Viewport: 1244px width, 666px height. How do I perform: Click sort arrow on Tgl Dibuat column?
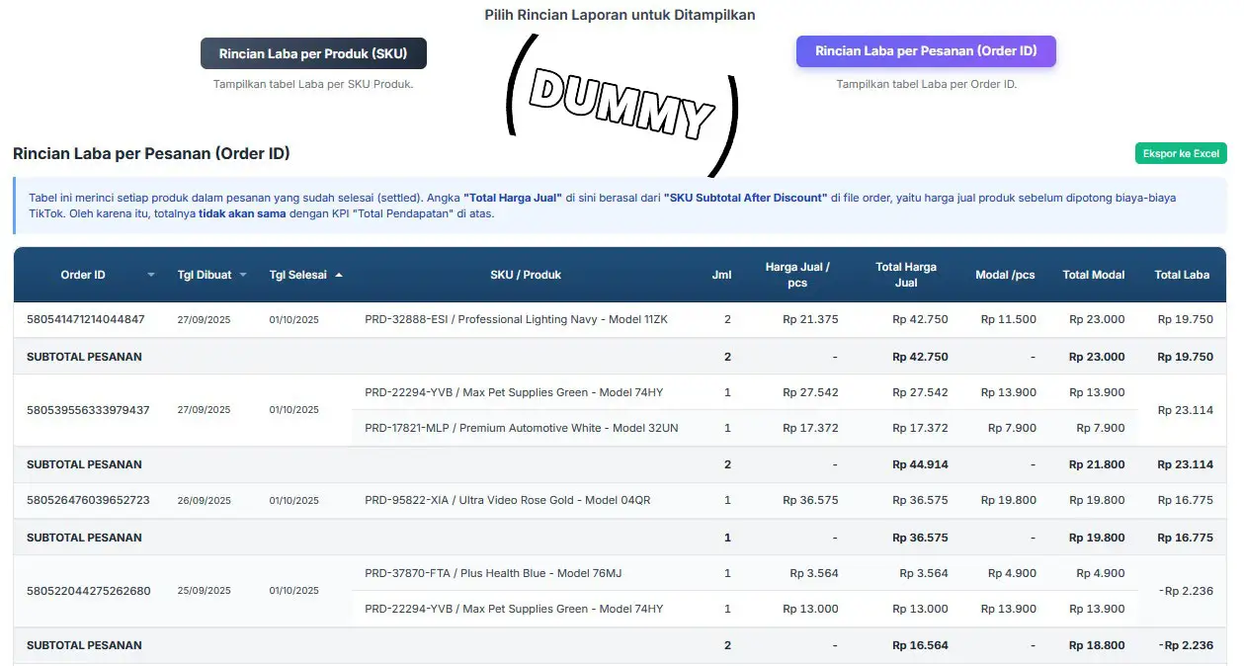pyautogui.click(x=243, y=275)
